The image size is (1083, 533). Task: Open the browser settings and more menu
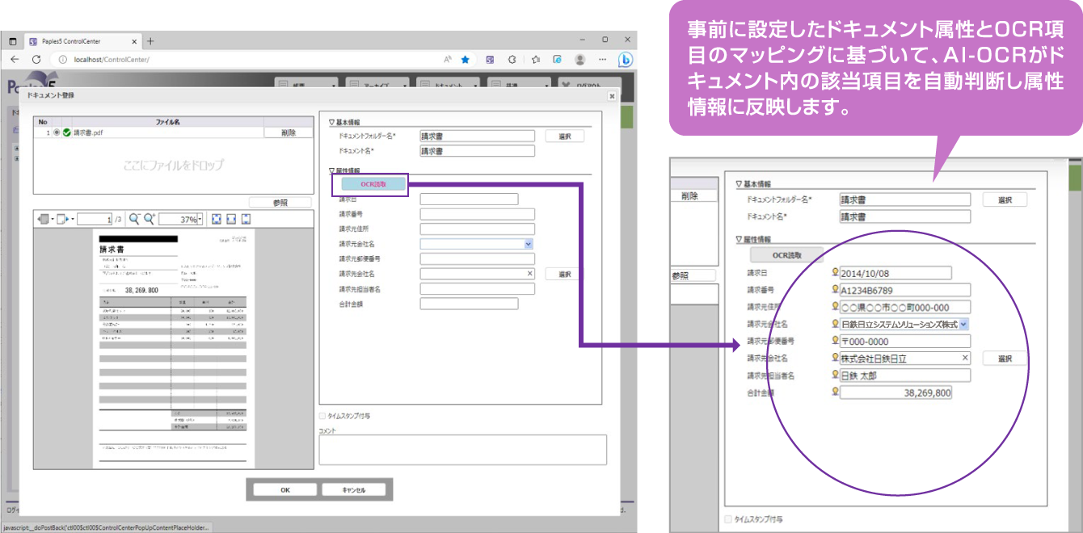(602, 60)
